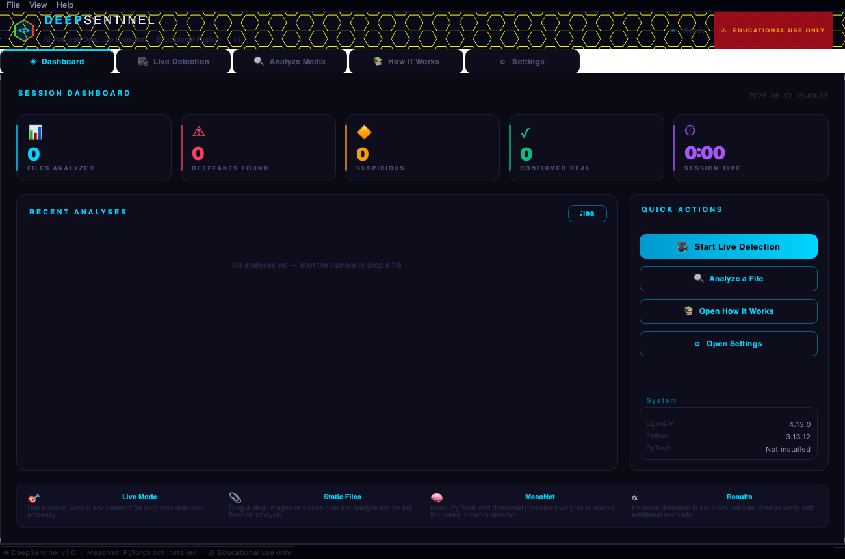
Task: Click the Live Mode tip title
Action: tap(140, 497)
